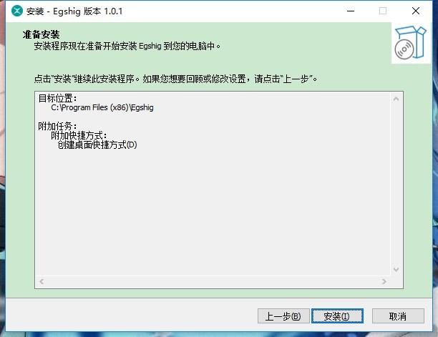The image size is (438, 337).
Task: Click the Egshig app icon in title bar
Action: tap(17, 11)
